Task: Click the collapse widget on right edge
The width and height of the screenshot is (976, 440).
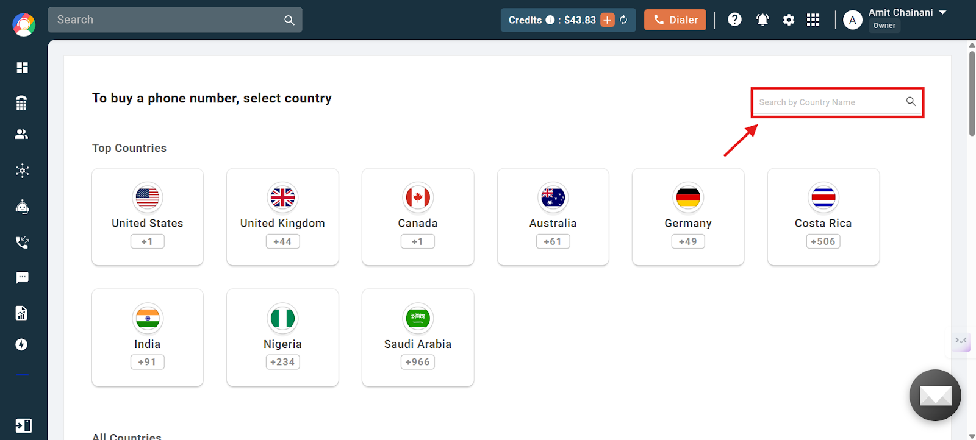Action: pos(961,340)
